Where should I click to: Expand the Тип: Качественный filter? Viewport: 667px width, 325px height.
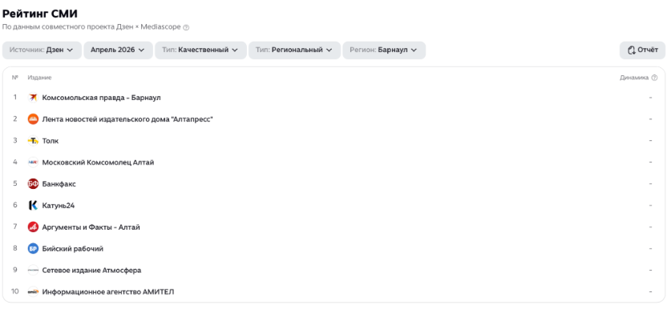200,50
